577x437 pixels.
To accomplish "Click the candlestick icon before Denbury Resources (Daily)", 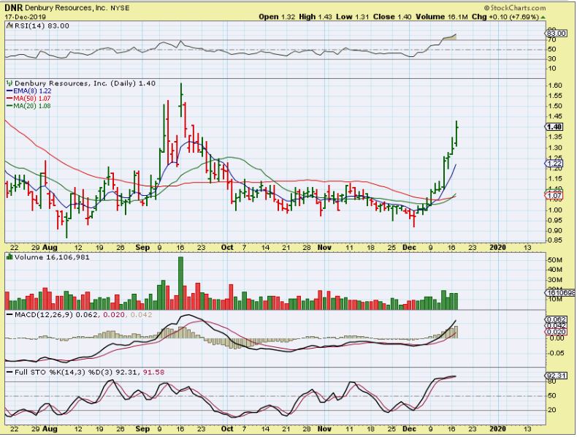I will click(x=9, y=83).
